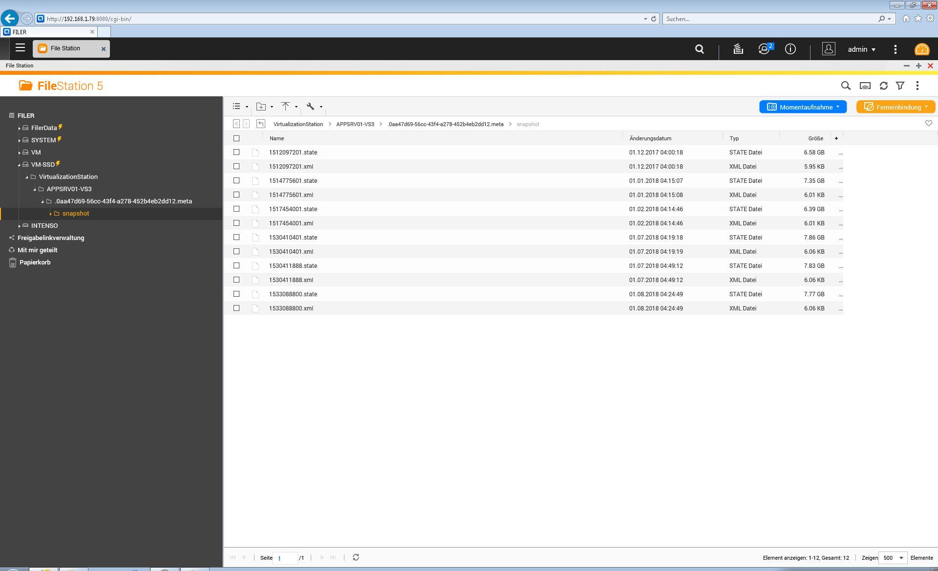Sort by the Änderungsdatum column header

pos(650,138)
